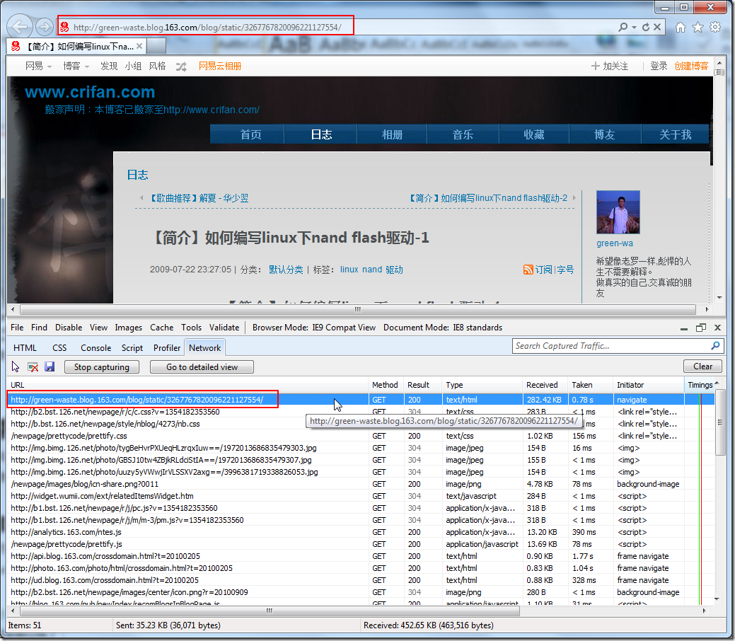Open Favorites star icon

click(698, 27)
